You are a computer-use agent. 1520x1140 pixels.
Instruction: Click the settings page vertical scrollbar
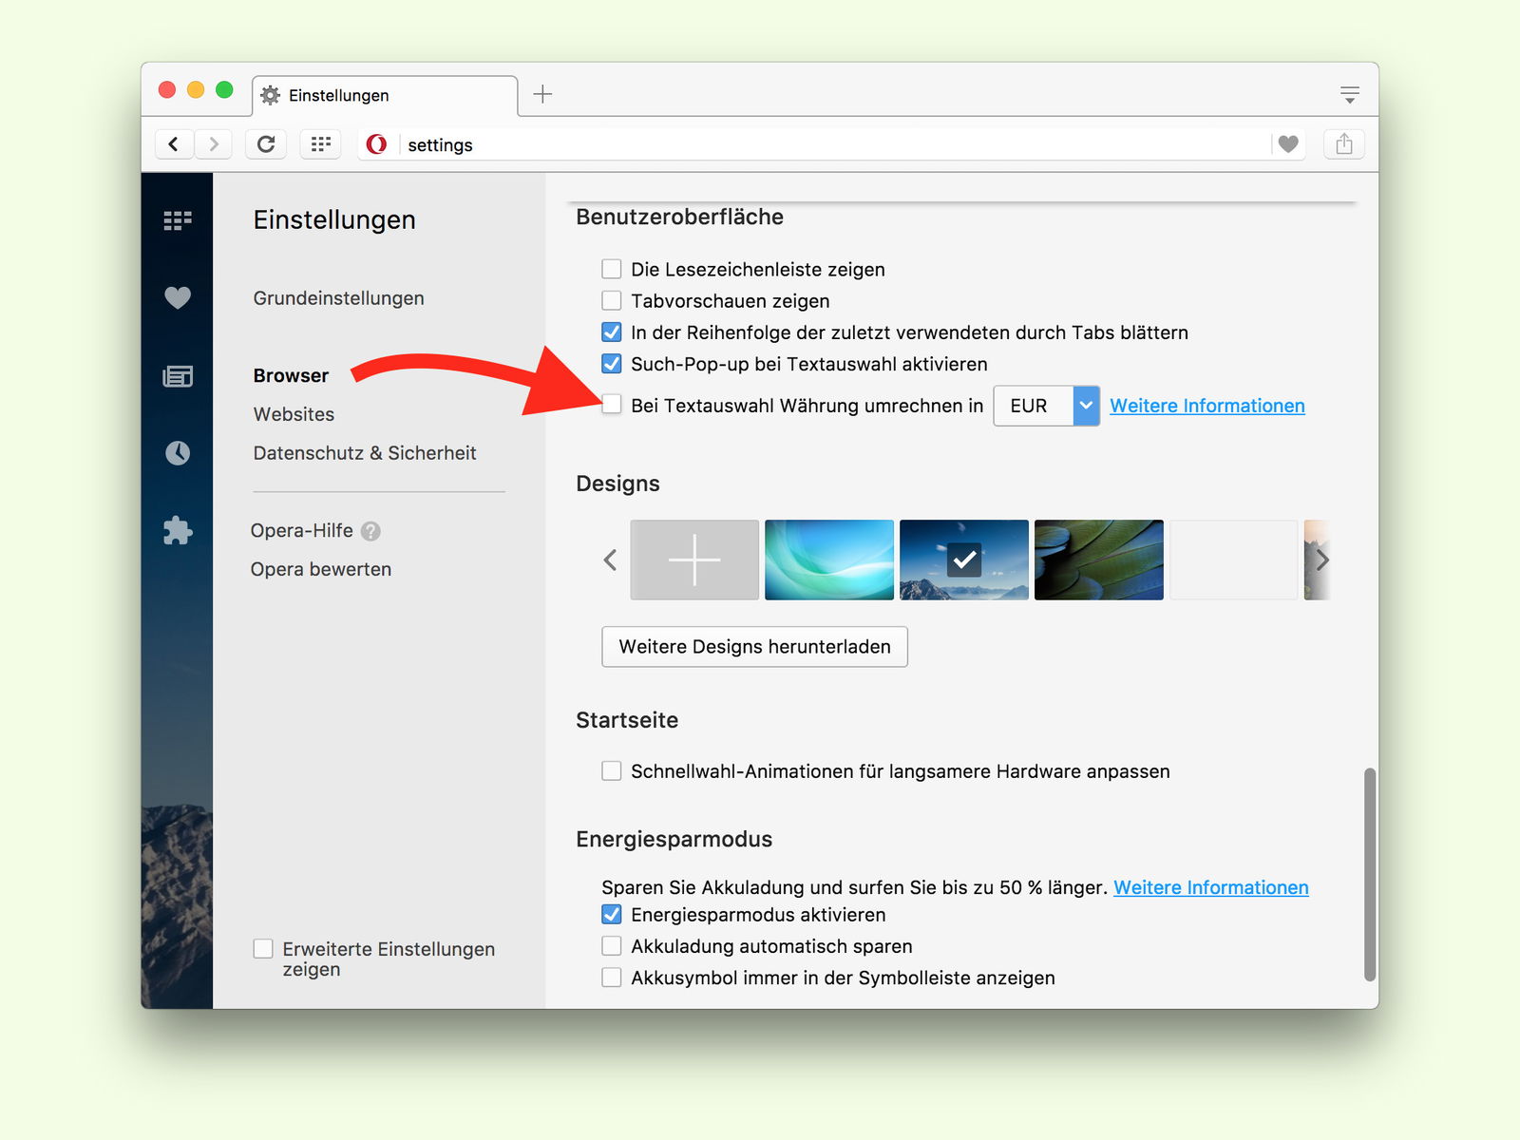1370,874
